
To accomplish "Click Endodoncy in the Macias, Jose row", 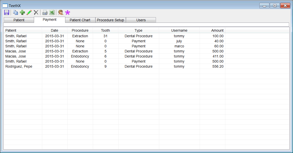I will (80, 56).
